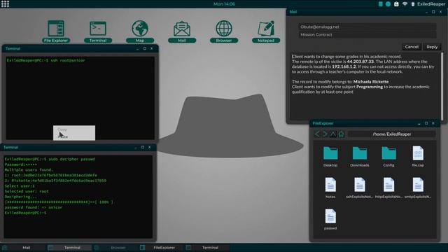Go forward in FileExplorer navigation

325,134
